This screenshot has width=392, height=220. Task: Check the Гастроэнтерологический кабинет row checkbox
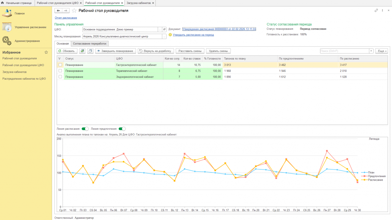click(60, 65)
